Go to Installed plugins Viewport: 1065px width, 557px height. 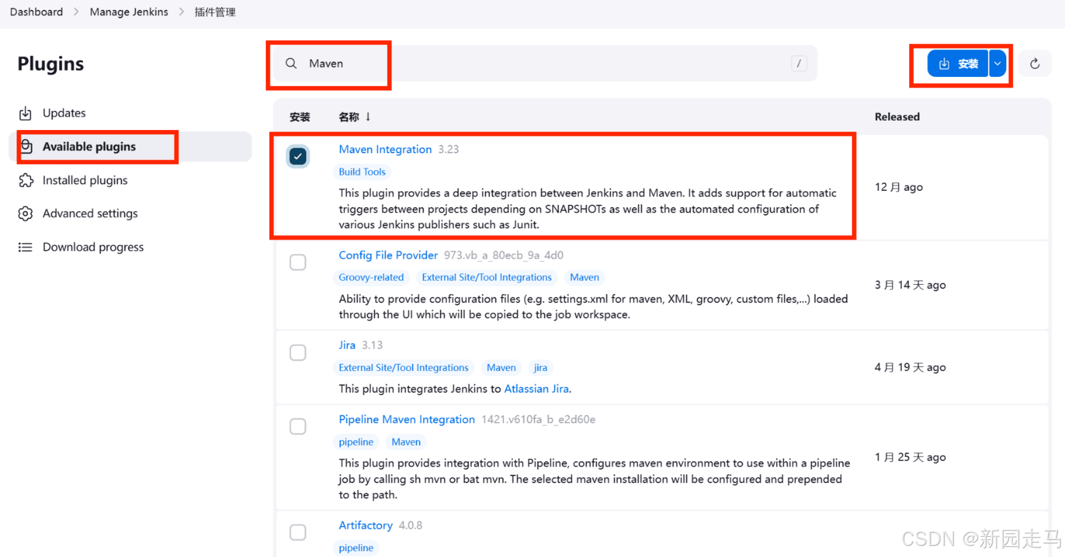point(130,180)
